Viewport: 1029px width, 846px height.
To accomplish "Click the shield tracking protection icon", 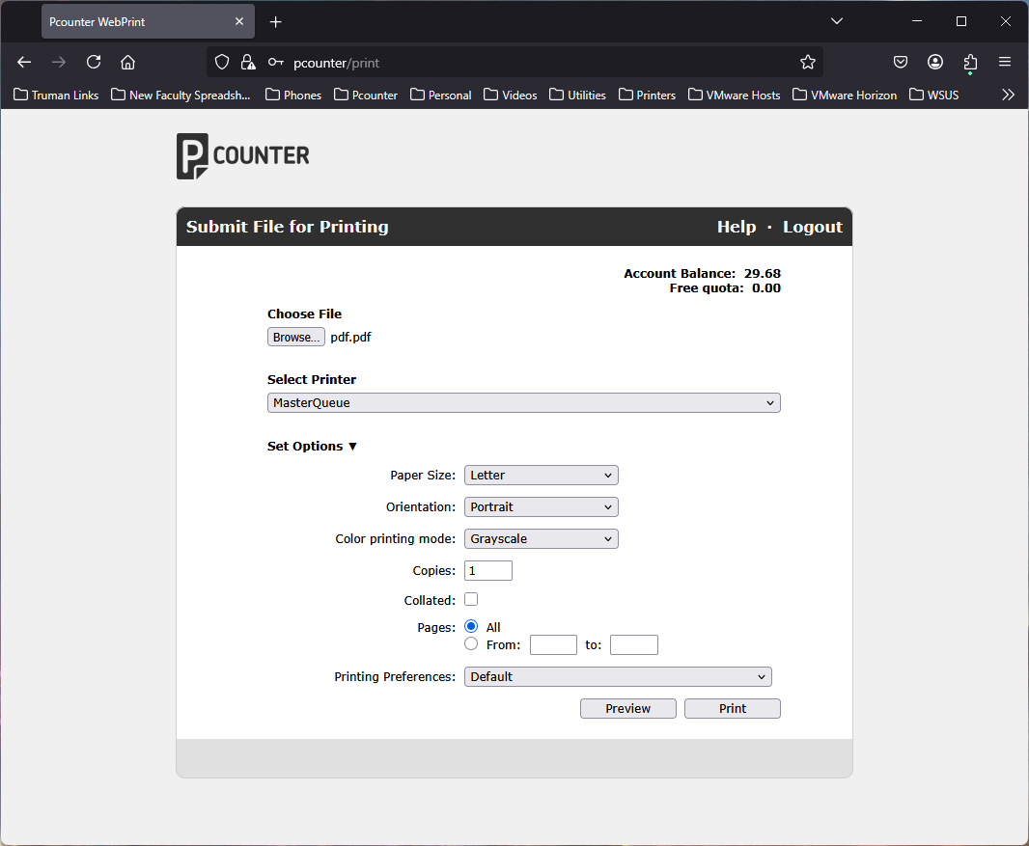I will click(x=222, y=63).
